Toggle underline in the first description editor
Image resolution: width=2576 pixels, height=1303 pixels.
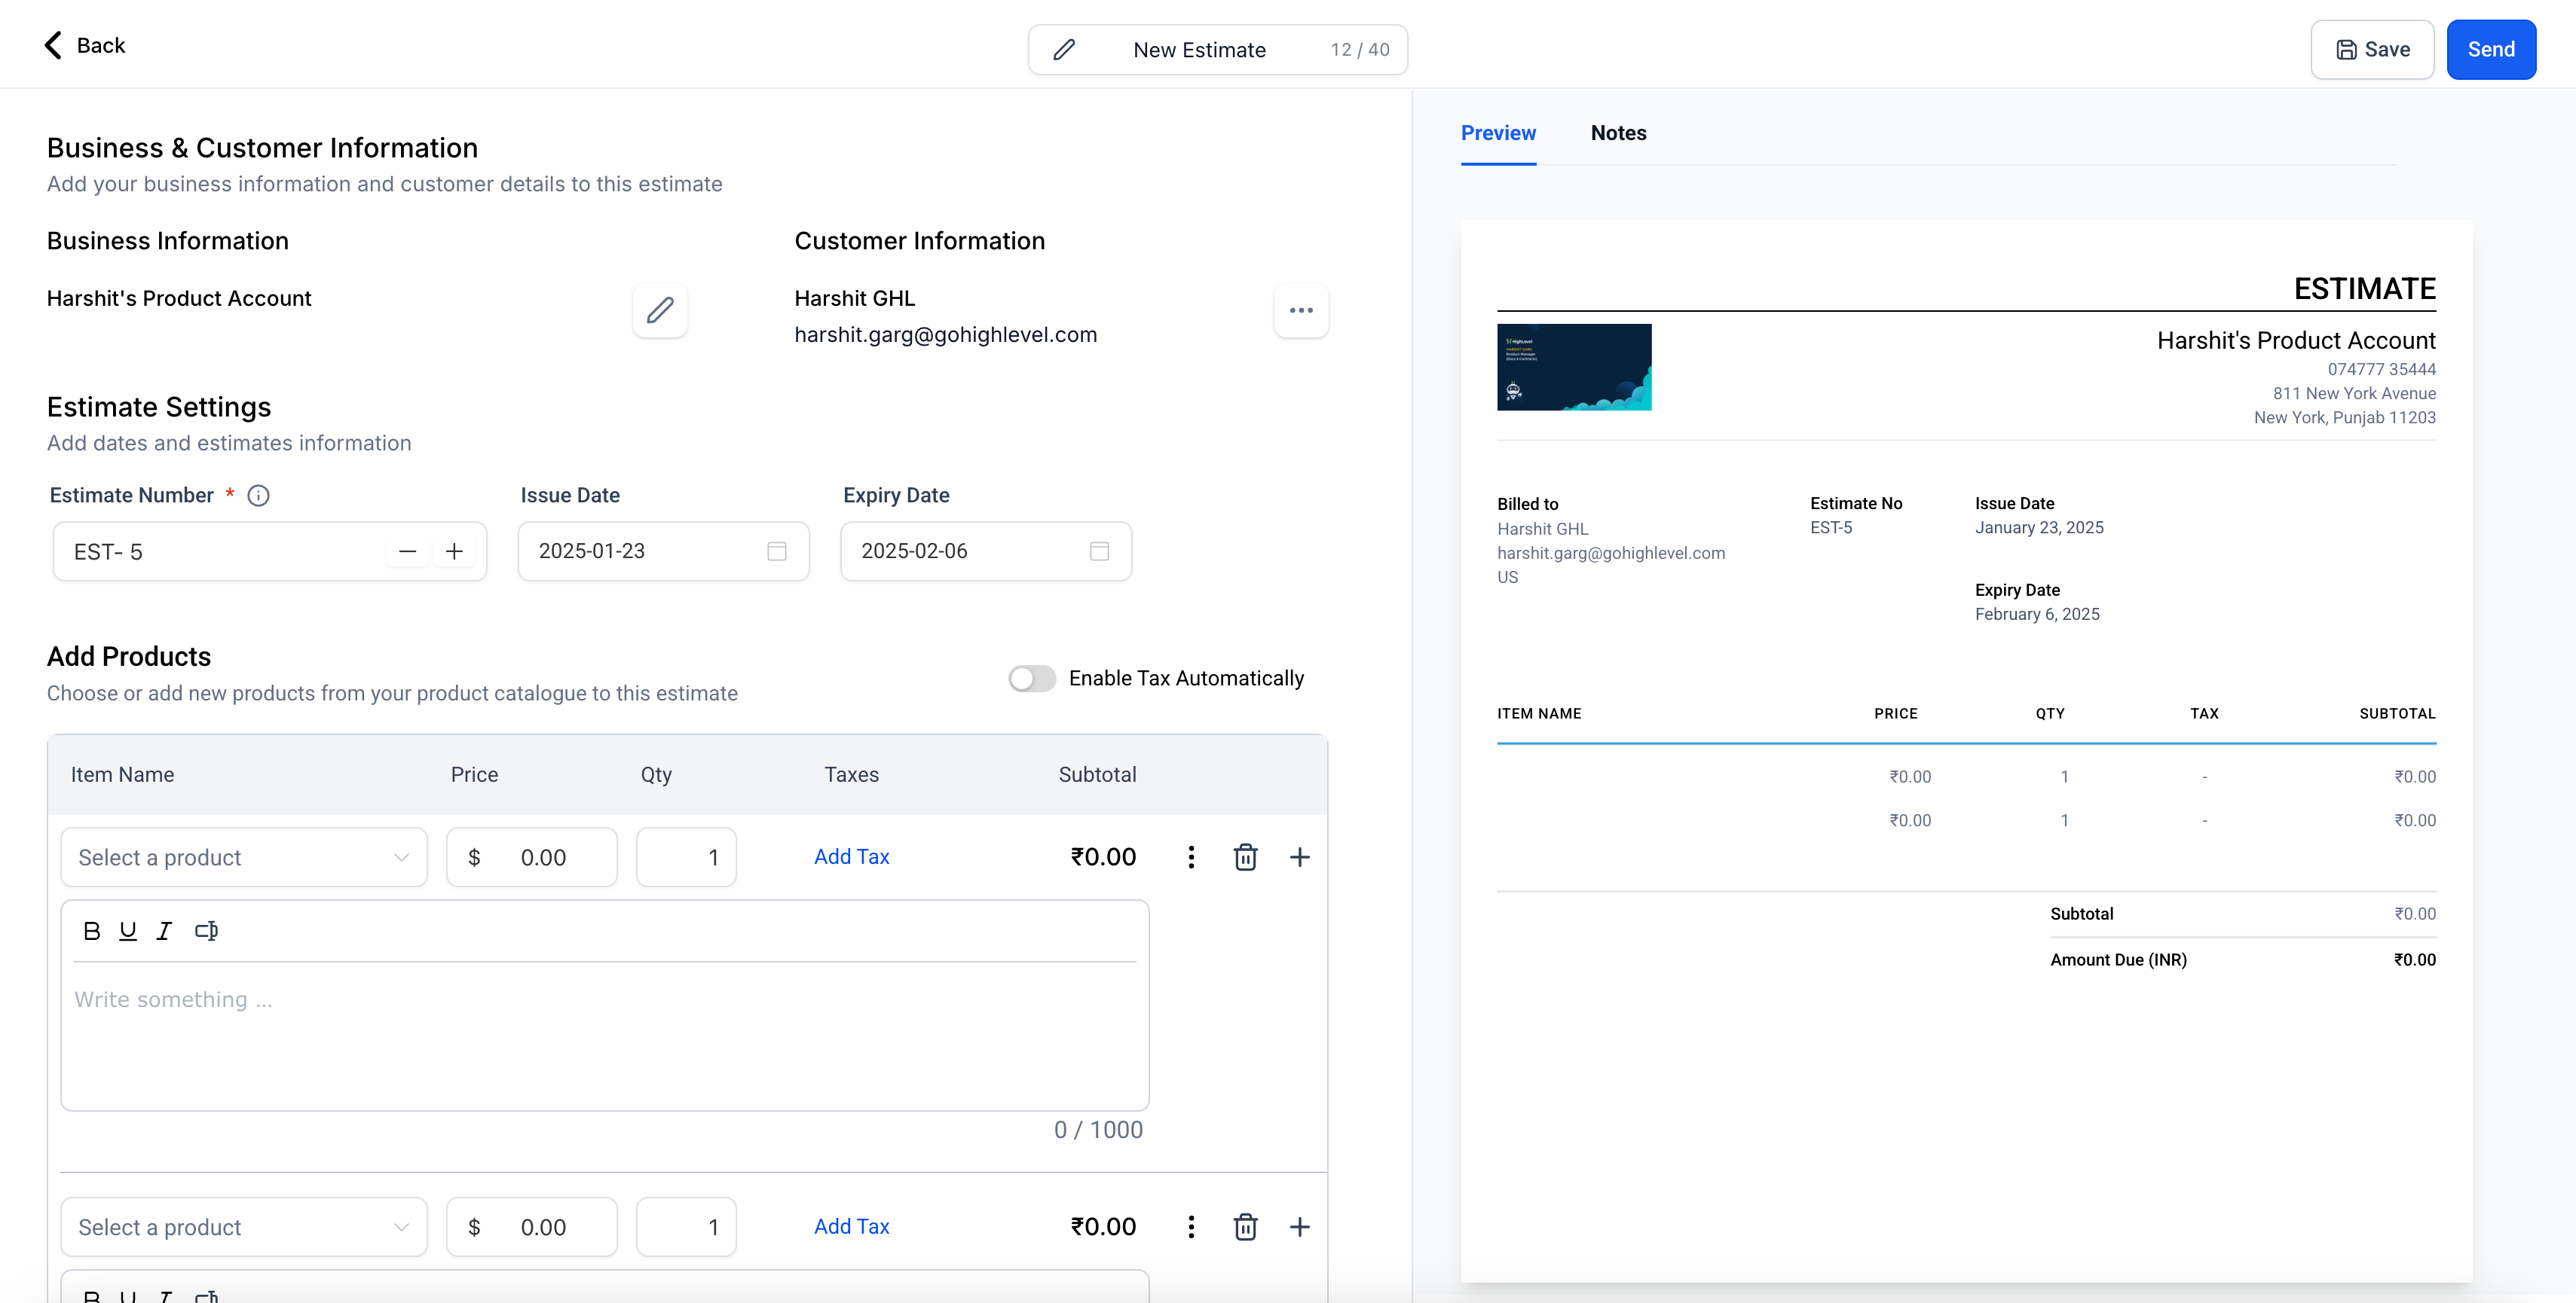click(x=128, y=931)
